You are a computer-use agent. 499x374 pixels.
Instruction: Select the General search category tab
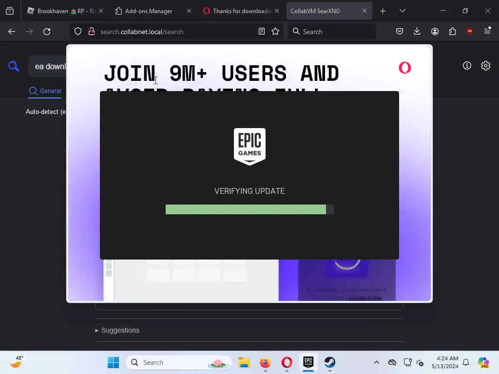45,91
